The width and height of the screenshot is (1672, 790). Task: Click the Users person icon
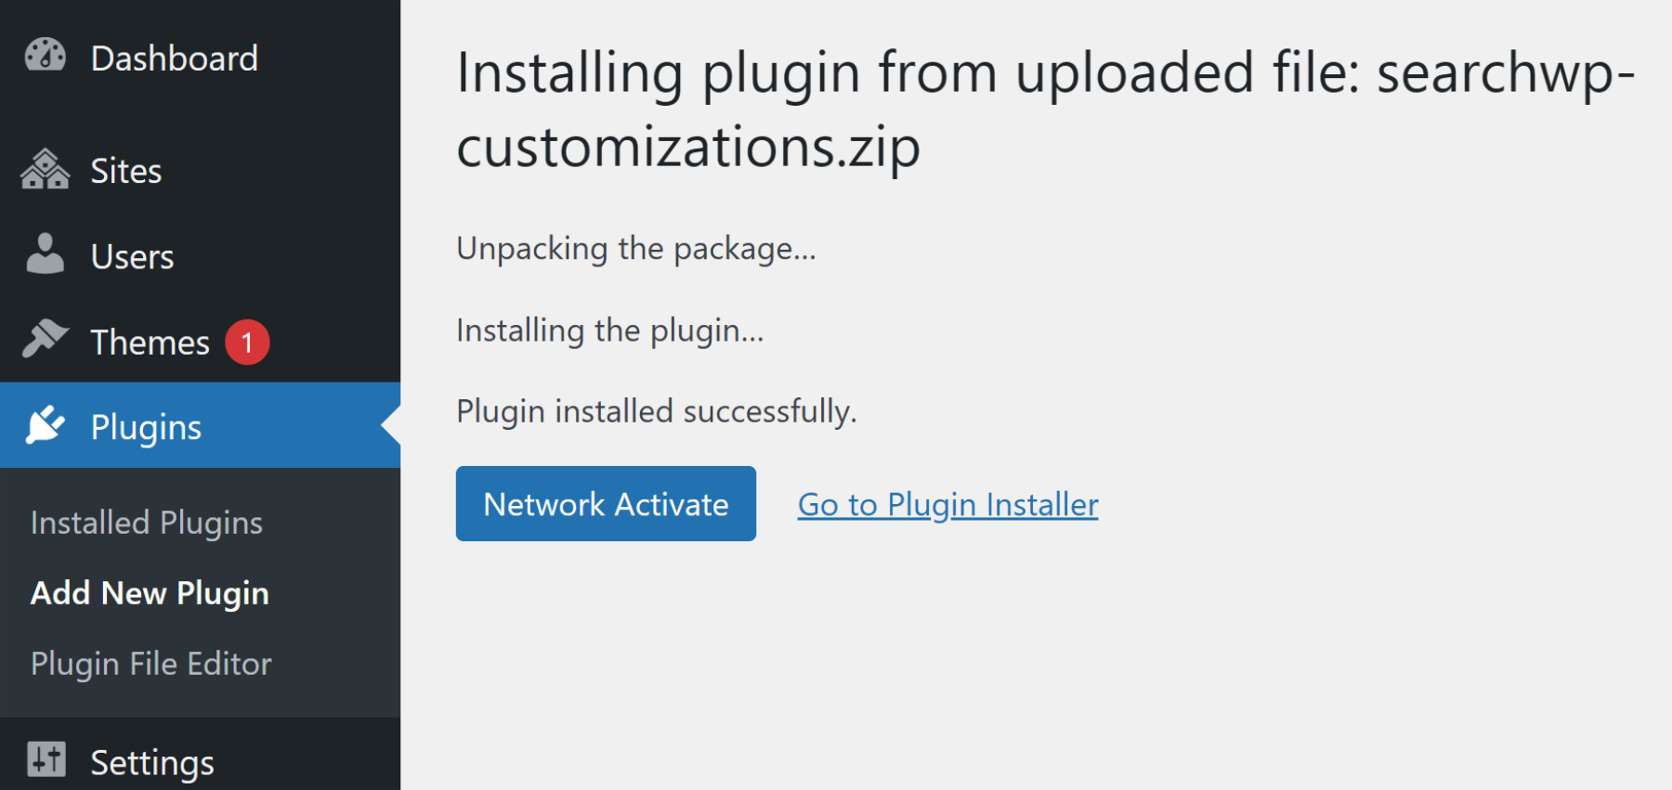[x=45, y=255]
